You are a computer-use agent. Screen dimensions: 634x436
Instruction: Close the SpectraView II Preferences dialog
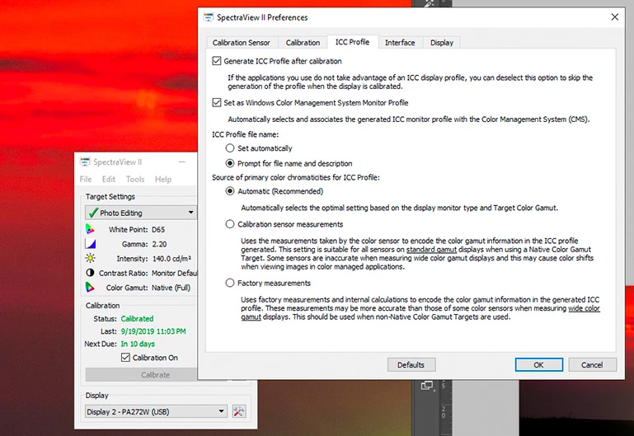614,17
